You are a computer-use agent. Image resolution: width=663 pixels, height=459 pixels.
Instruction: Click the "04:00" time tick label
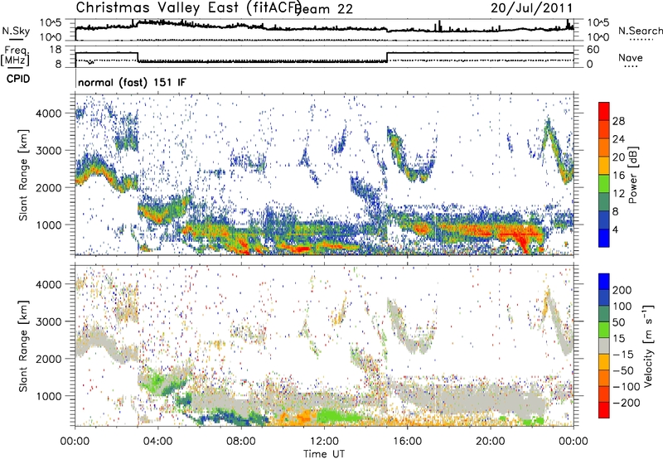[157, 442]
